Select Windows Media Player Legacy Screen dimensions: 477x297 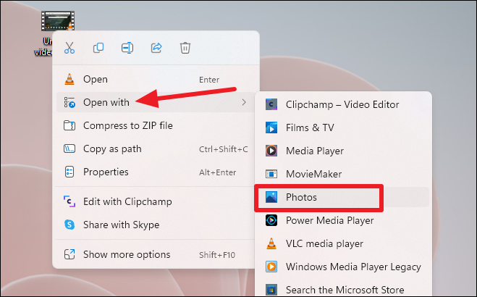(343, 267)
